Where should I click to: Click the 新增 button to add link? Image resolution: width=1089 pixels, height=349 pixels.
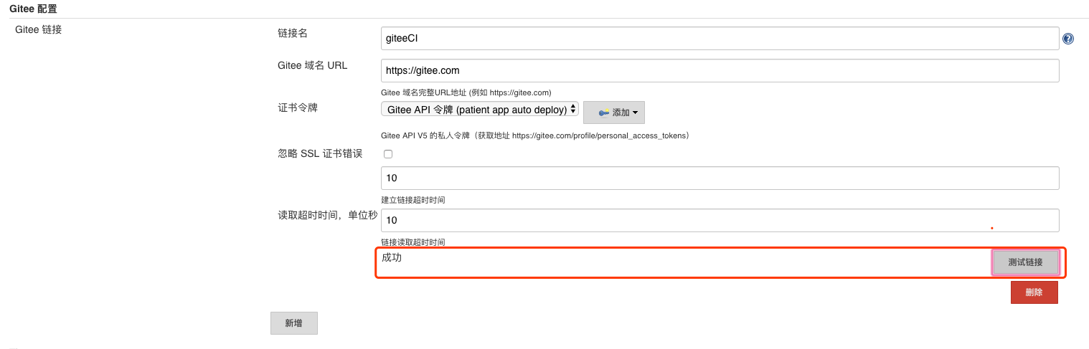(x=293, y=323)
